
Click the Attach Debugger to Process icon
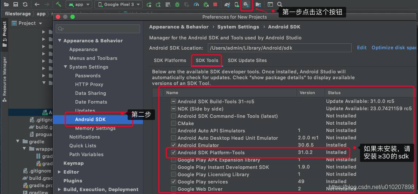[x=205, y=4]
